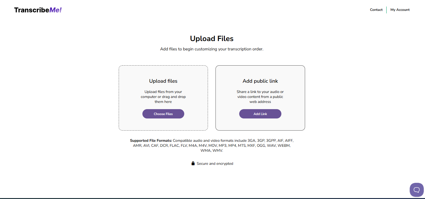Go to My Account

coord(400,10)
